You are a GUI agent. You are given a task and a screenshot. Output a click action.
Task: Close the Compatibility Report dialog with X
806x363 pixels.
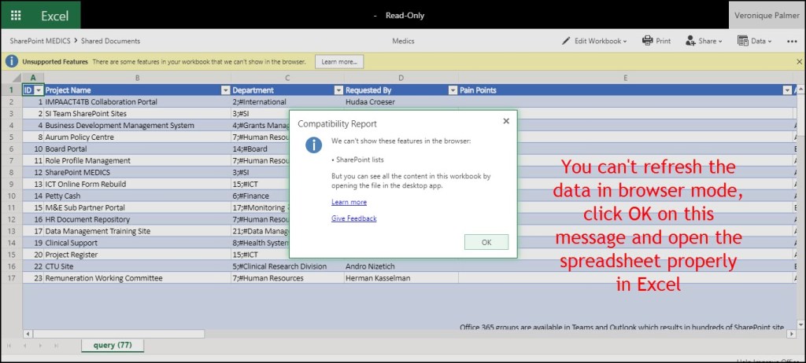click(x=506, y=121)
